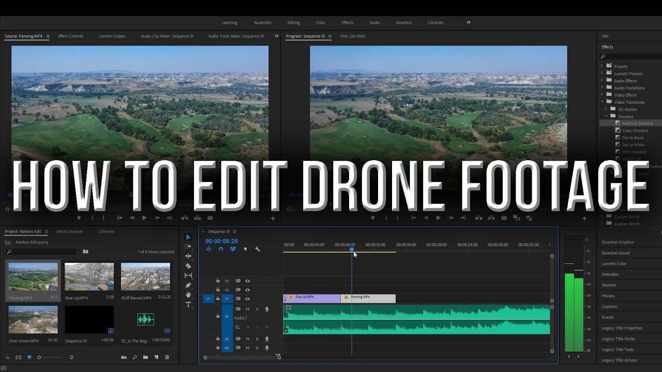Screen dimensions: 662x372
Task: Select the Slip tool
Action: click(188, 276)
